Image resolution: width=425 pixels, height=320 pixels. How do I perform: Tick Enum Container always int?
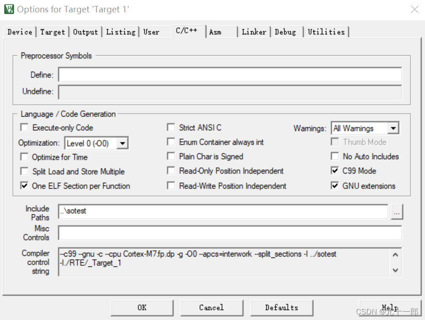click(x=171, y=142)
